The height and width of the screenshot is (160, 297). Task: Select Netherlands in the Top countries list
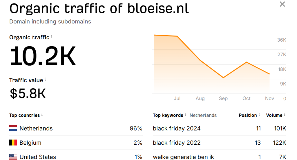[36, 129]
